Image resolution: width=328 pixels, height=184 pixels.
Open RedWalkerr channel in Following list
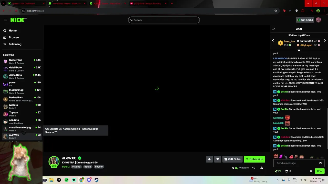coord(22,99)
